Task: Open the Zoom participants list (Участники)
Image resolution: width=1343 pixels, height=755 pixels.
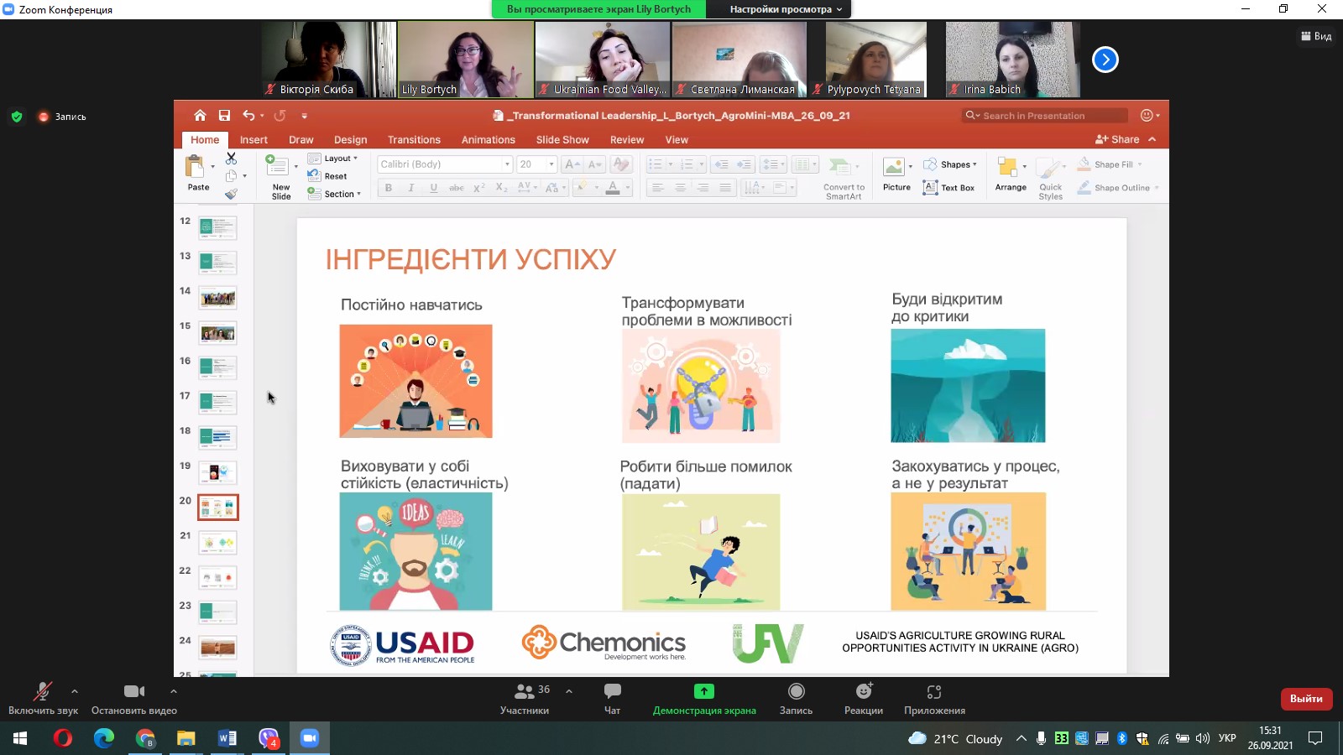Action: (525, 698)
